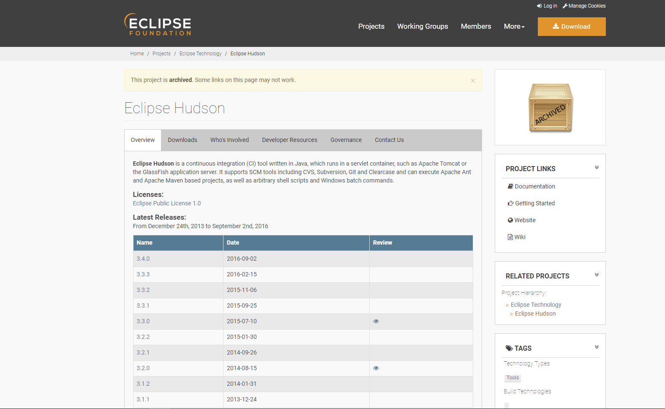Open release 3.1.2 link
The image size is (665, 409).
tap(143, 384)
